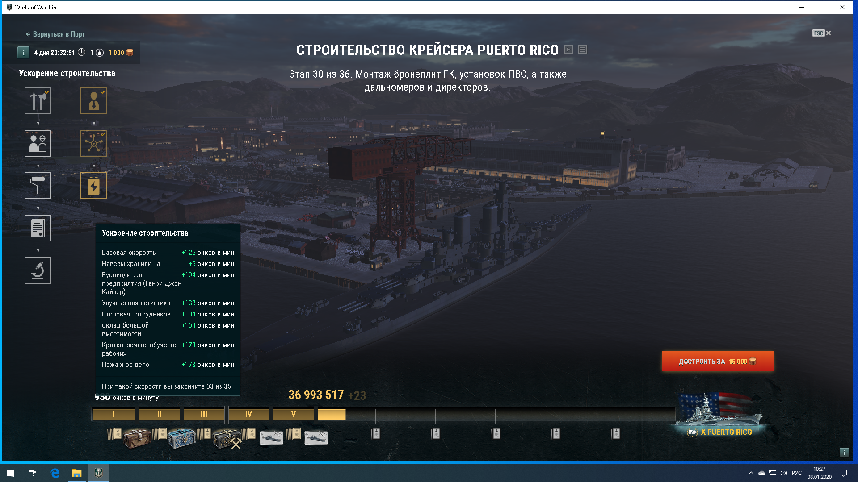Open the Windows Start menu

pyautogui.click(x=11, y=473)
